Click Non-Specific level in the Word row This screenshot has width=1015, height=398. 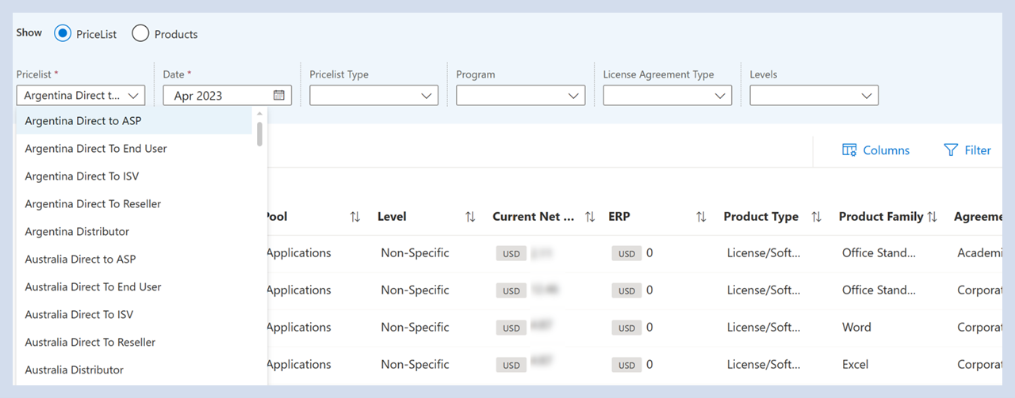tap(415, 327)
